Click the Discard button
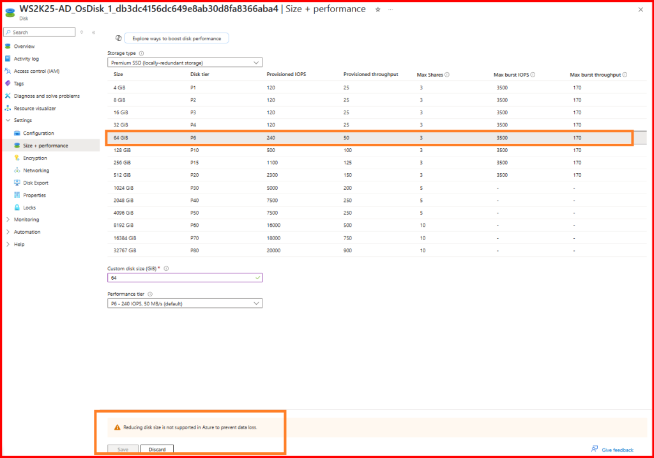This screenshot has height=458, width=654. click(156, 450)
